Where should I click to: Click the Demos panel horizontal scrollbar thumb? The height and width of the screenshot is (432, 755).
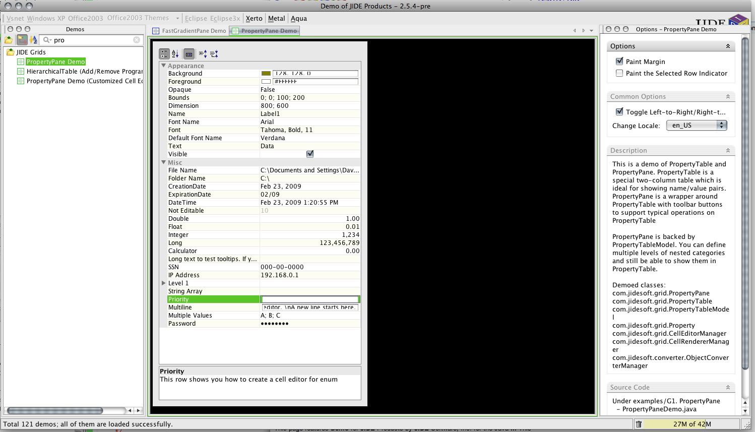(x=55, y=410)
